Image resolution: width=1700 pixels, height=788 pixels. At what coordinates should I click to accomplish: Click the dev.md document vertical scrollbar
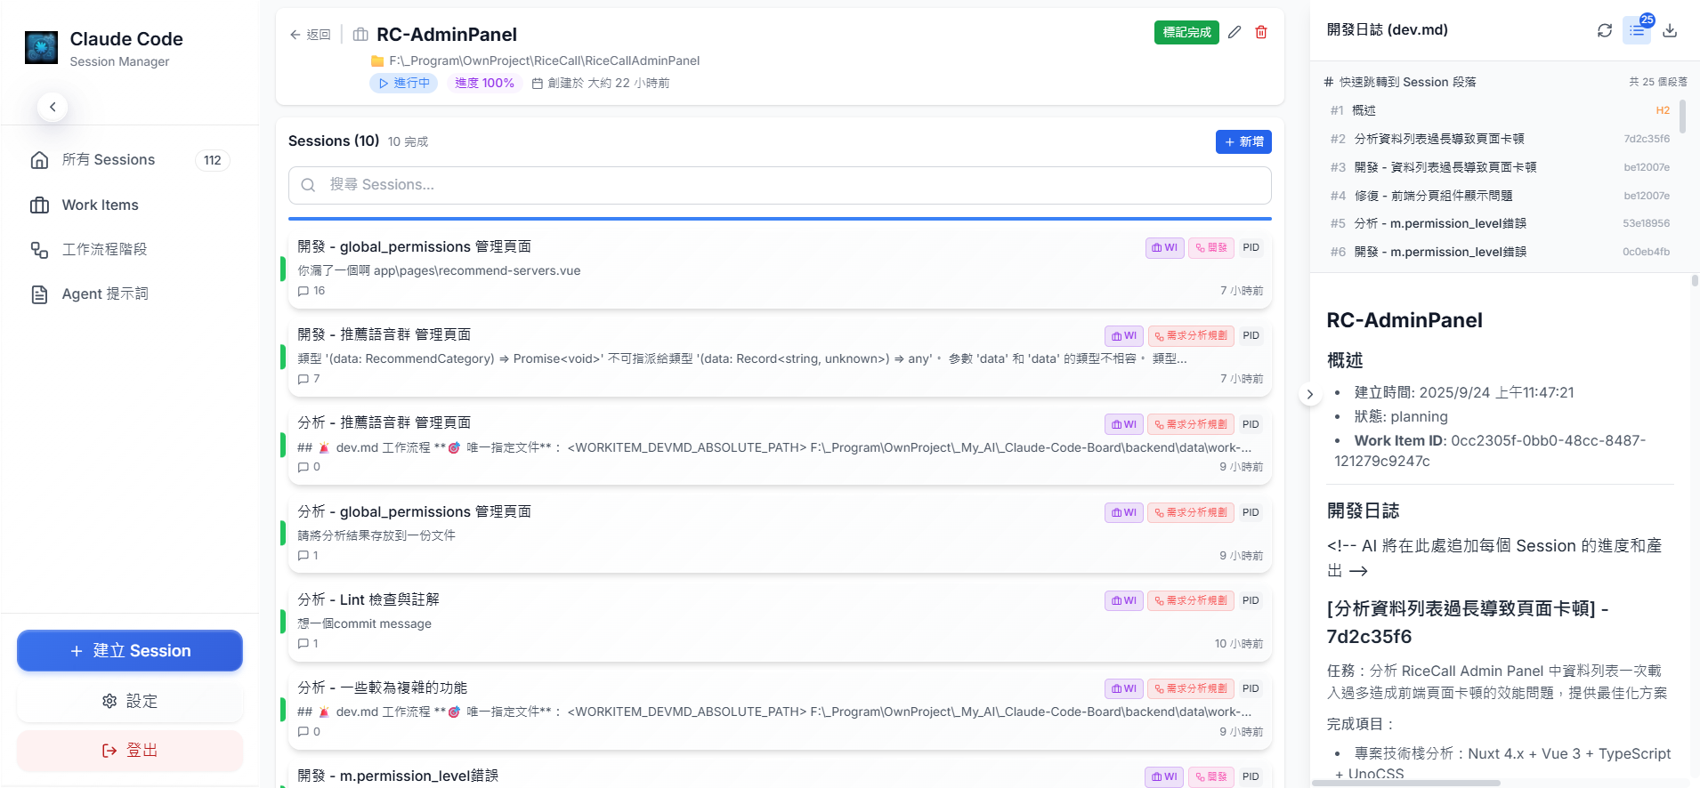[1695, 281]
